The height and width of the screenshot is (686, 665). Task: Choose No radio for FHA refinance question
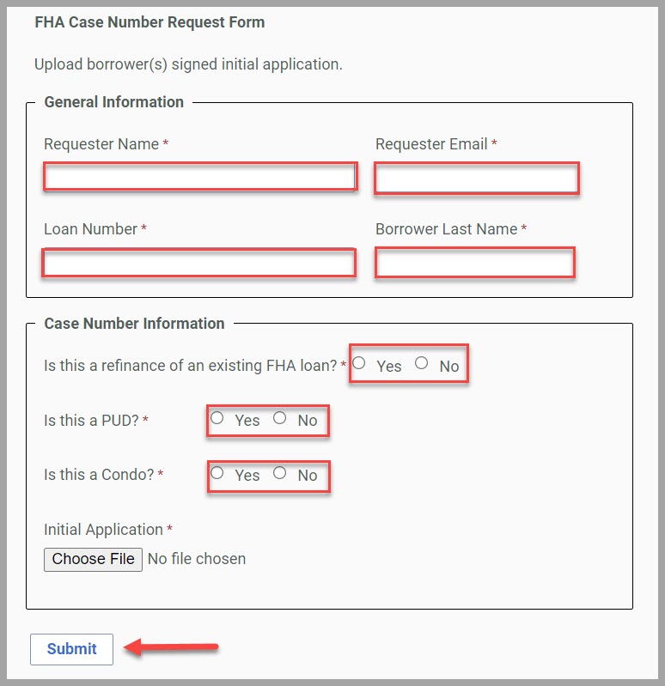[x=421, y=363]
